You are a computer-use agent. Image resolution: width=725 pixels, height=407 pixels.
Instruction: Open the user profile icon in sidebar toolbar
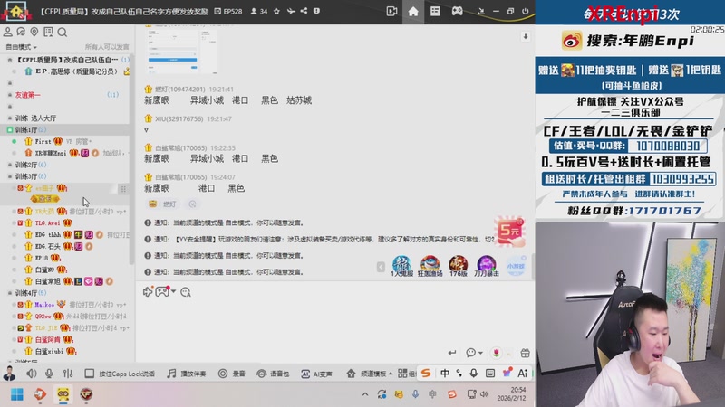click(x=8, y=32)
